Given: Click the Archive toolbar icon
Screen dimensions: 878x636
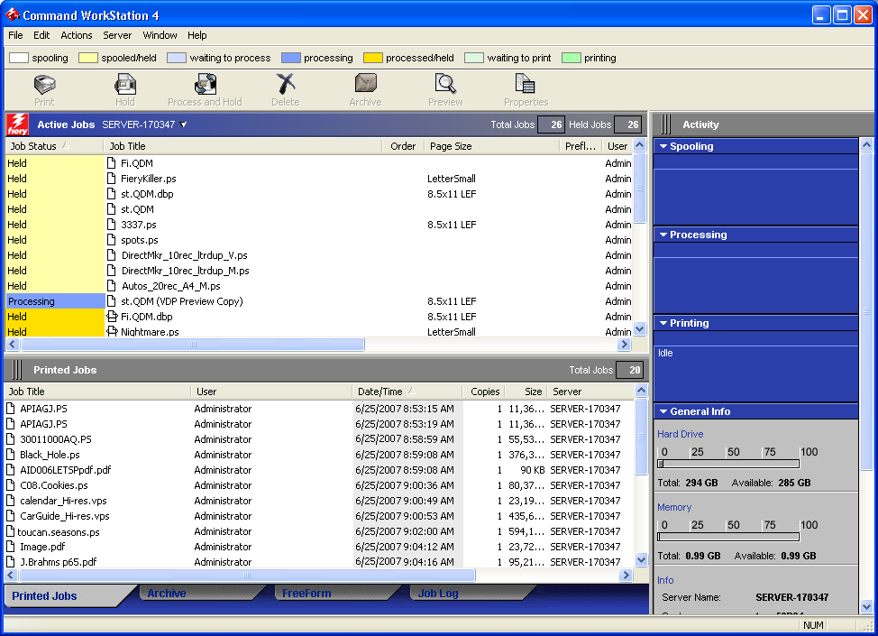Looking at the screenshot, I should coord(366,84).
